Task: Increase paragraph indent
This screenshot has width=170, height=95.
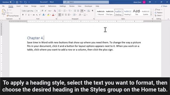Action: [78, 11]
